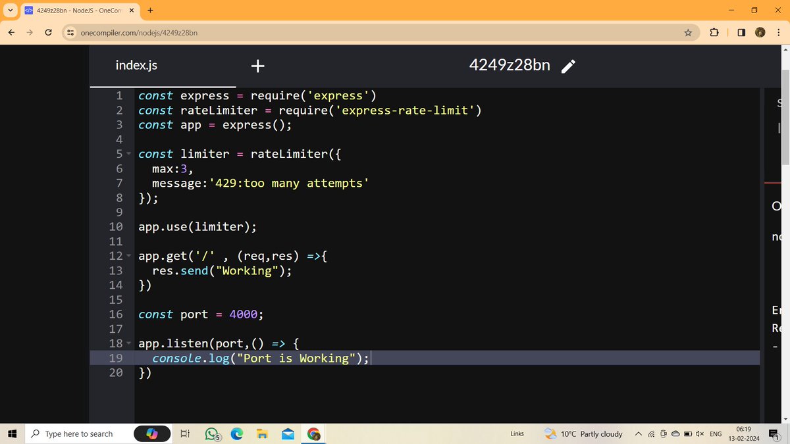
Task: Click the Links toolbar on the taskbar
Action: point(517,433)
